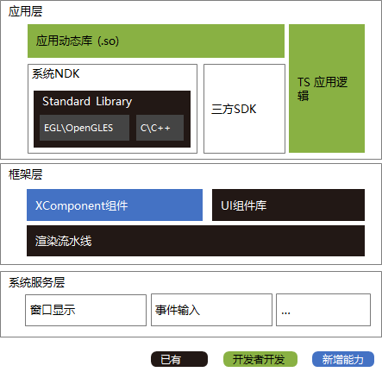Click the EGL\OpenGLES gray box

85,128
